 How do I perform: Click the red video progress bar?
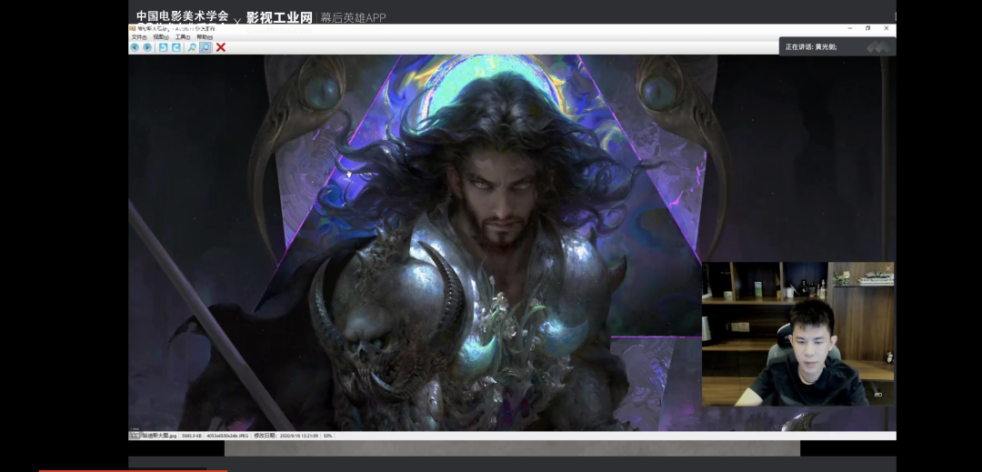pos(132,470)
